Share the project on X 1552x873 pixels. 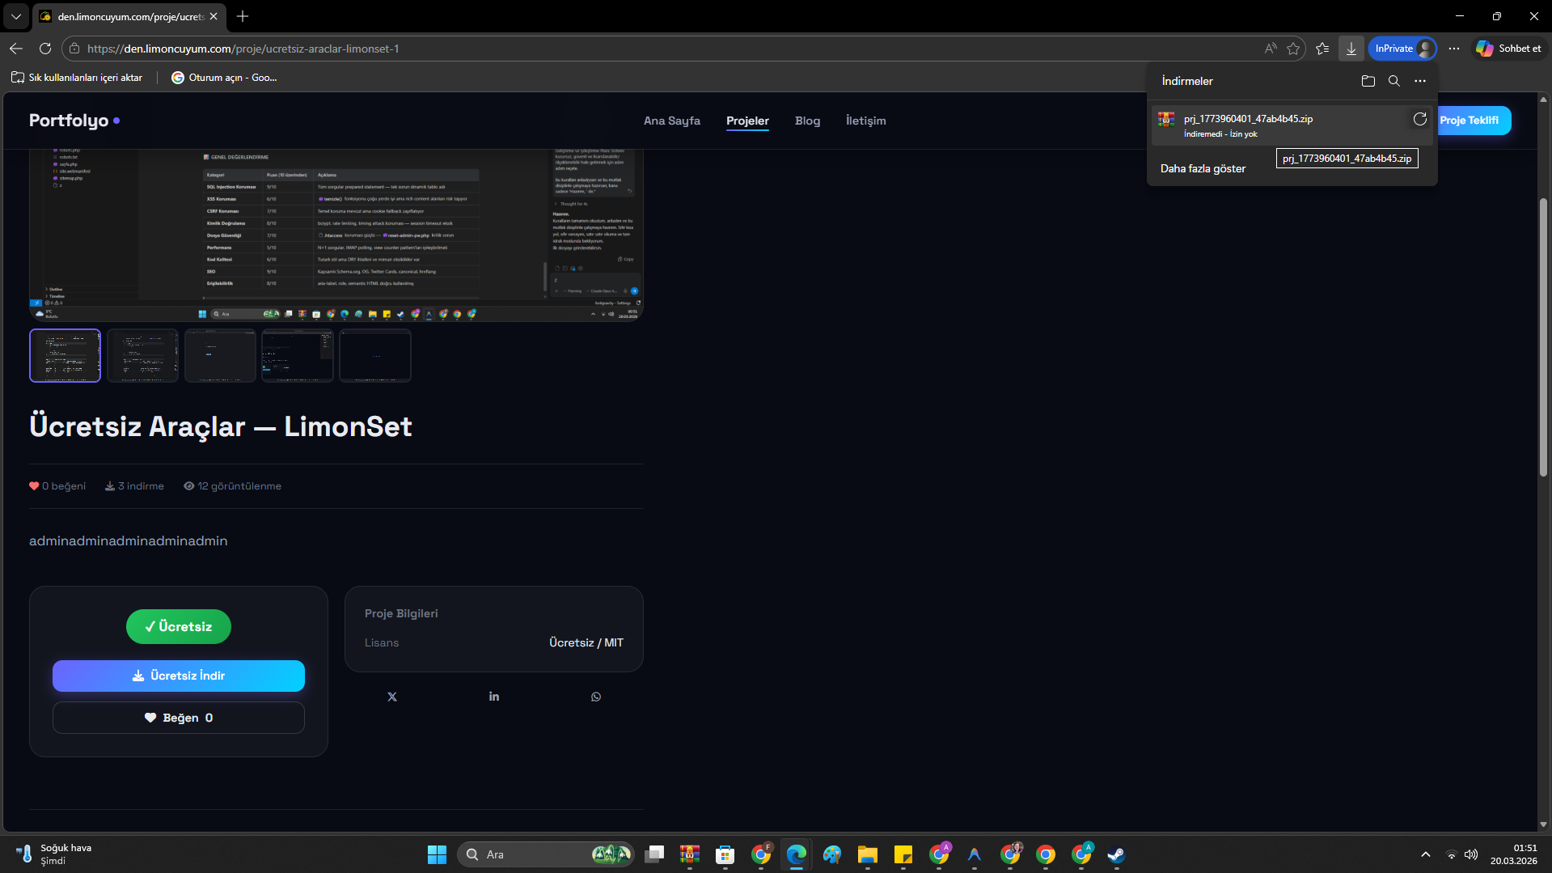coord(392,697)
